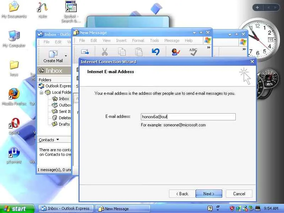This screenshot has width=284, height=213.
Task: Click the help question mark tray icon
Action: 210,208
